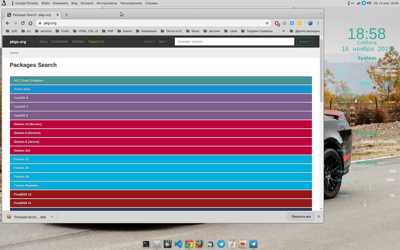Screen dimensions: 400x250
Task: Open the Fedora 31 distribution row
Action: (161, 159)
